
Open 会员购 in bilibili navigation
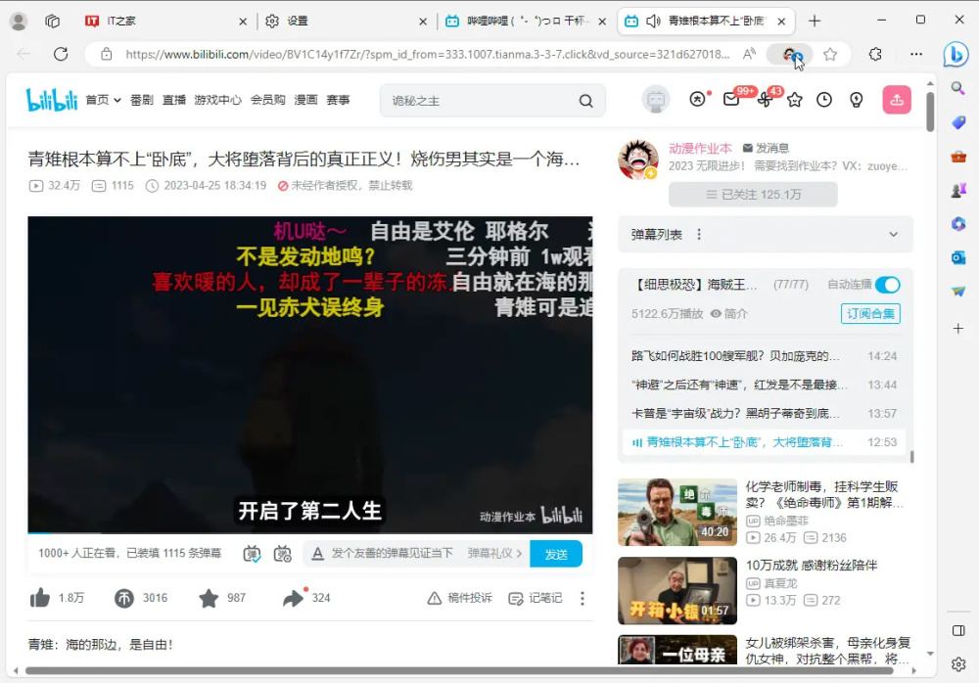[268, 100]
